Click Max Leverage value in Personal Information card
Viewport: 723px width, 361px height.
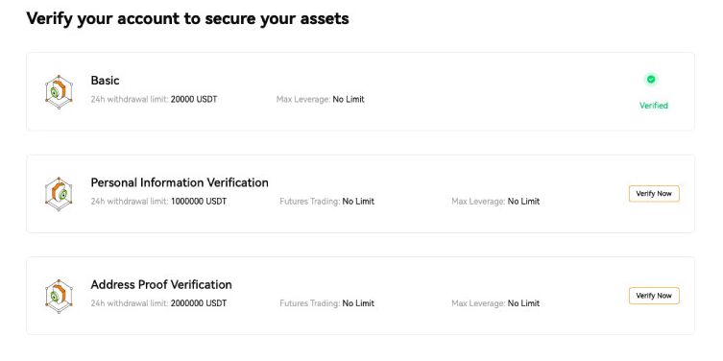[523, 202]
